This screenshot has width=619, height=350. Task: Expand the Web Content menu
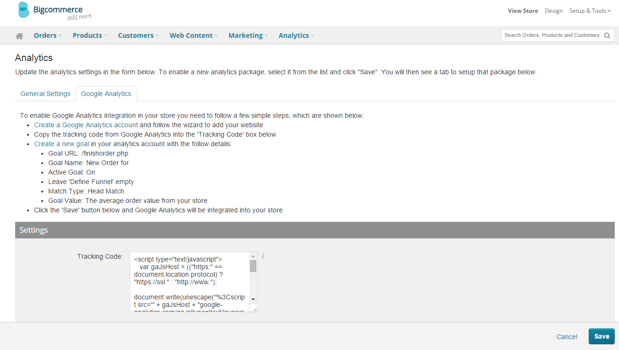pos(194,35)
